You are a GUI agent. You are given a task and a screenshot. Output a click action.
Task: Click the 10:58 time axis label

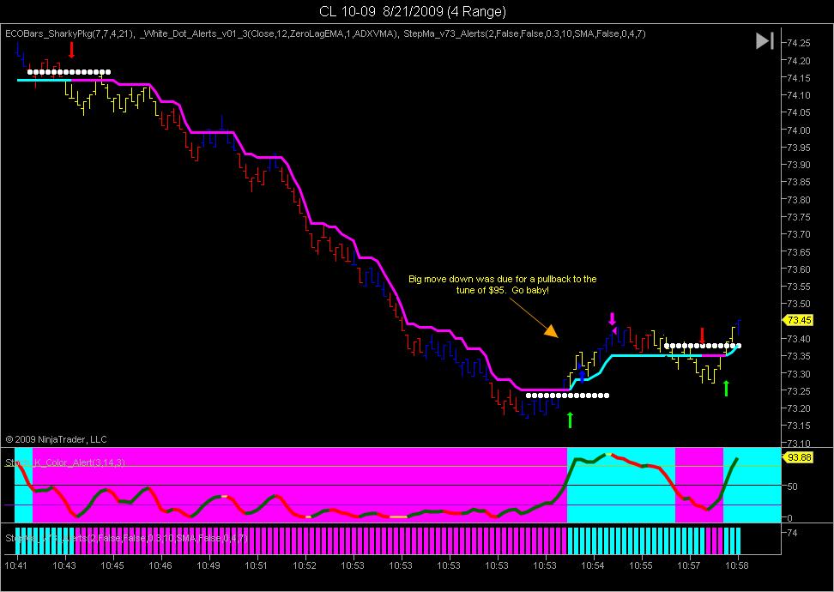click(x=738, y=565)
